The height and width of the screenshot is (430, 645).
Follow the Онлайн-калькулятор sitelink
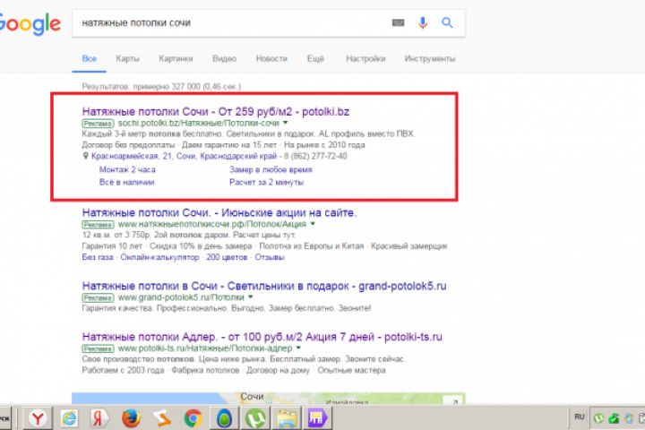click(x=159, y=257)
